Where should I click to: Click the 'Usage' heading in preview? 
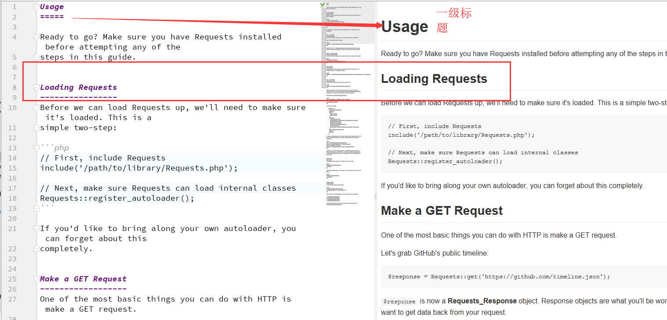(x=404, y=27)
